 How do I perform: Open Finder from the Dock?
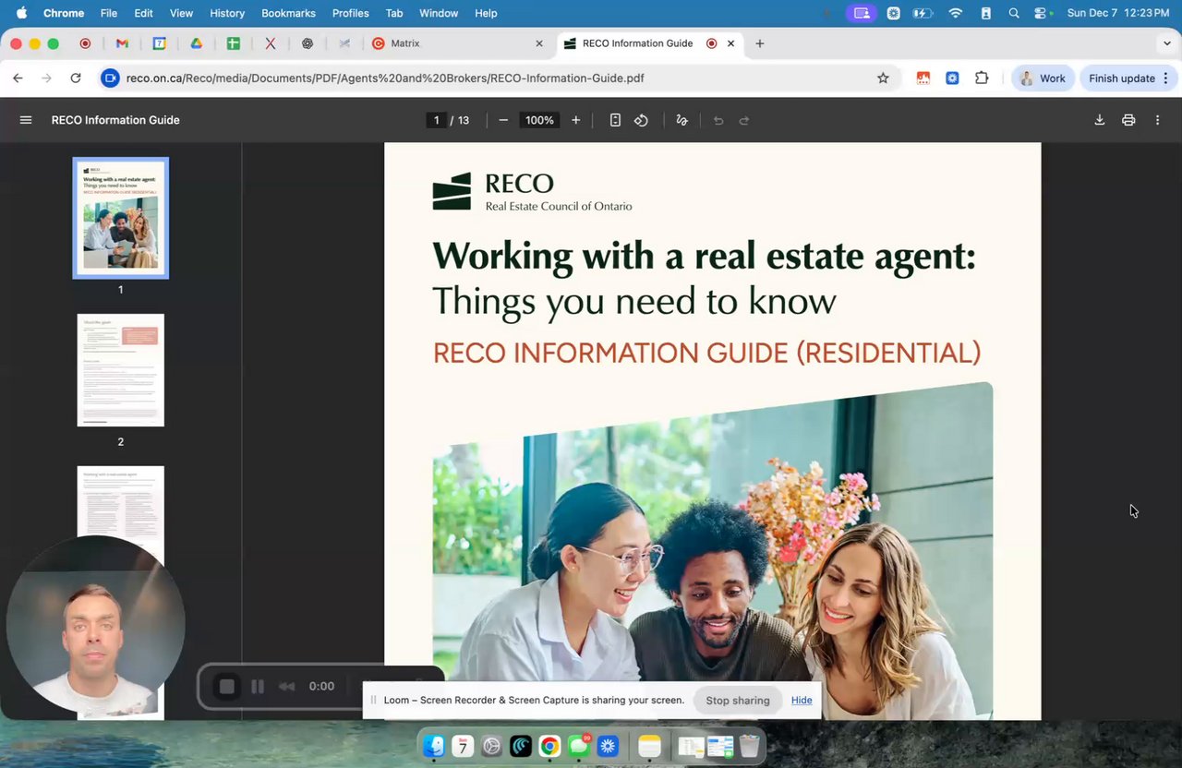click(434, 746)
